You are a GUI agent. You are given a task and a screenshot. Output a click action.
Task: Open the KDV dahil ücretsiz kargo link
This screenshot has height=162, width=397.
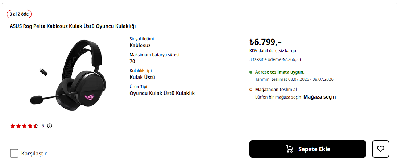pyautogui.click(x=273, y=51)
